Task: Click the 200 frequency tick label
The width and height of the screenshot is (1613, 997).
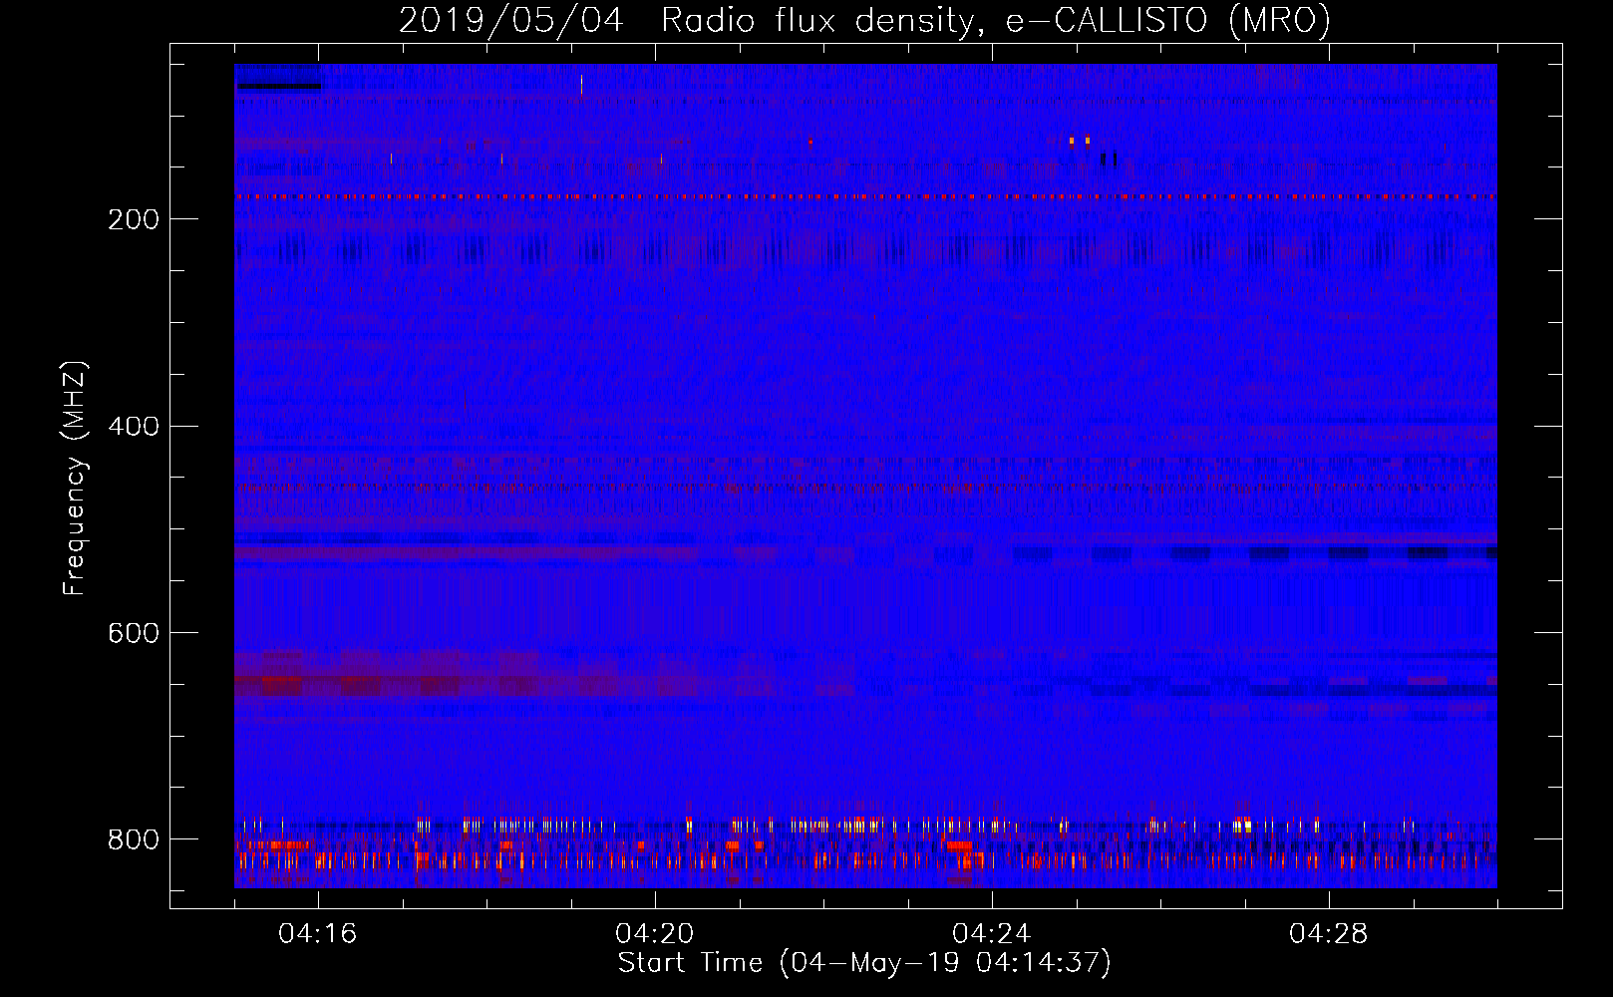Action: (x=134, y=219)
